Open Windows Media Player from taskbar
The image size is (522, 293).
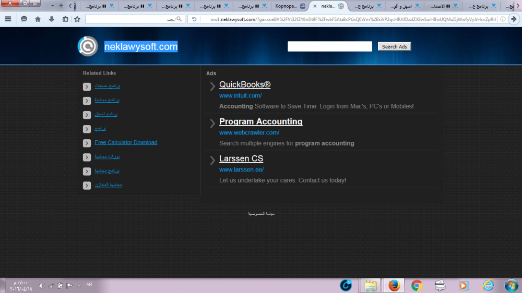pyautogui.click(x=463, y=286)
